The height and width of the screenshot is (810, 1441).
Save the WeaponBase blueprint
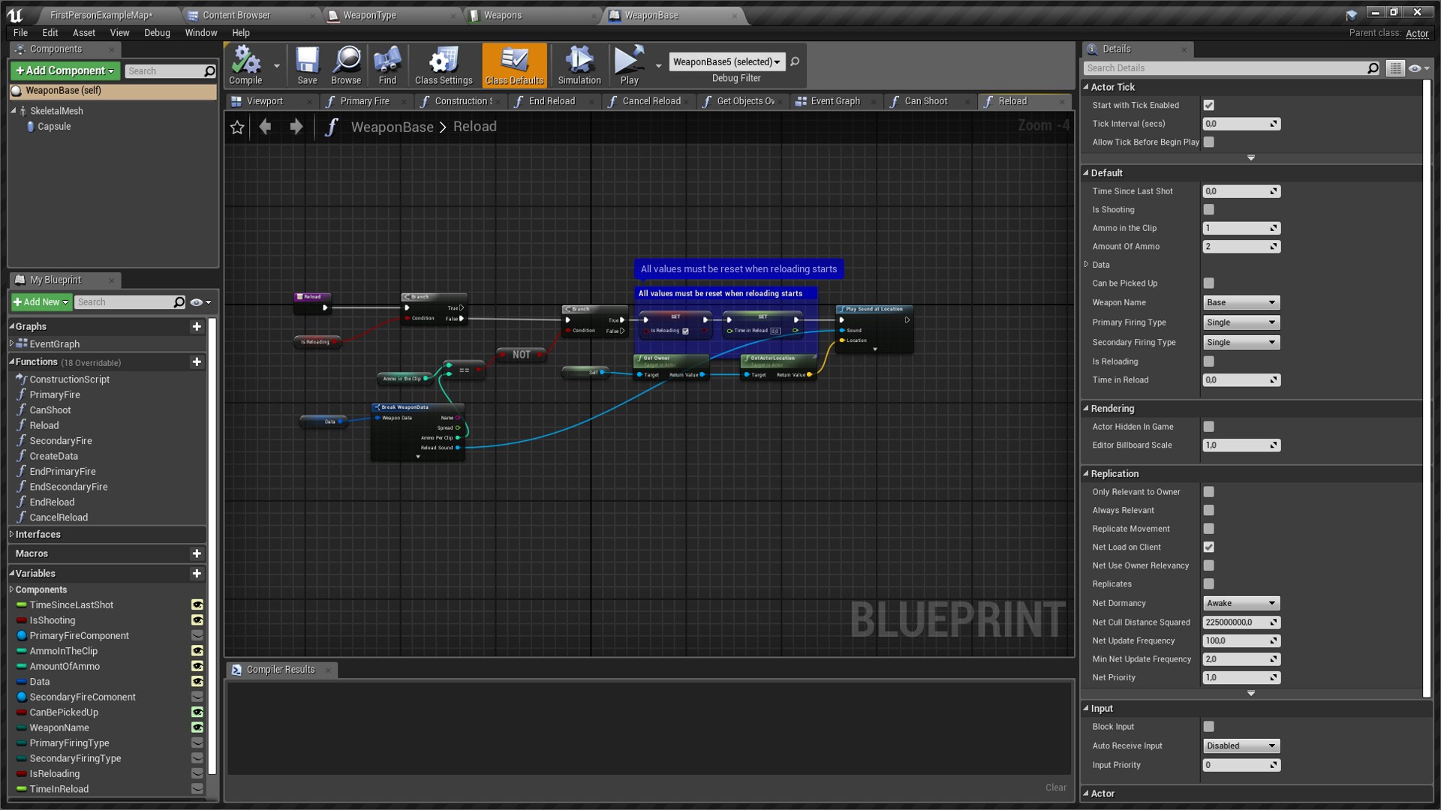(306, 65)
